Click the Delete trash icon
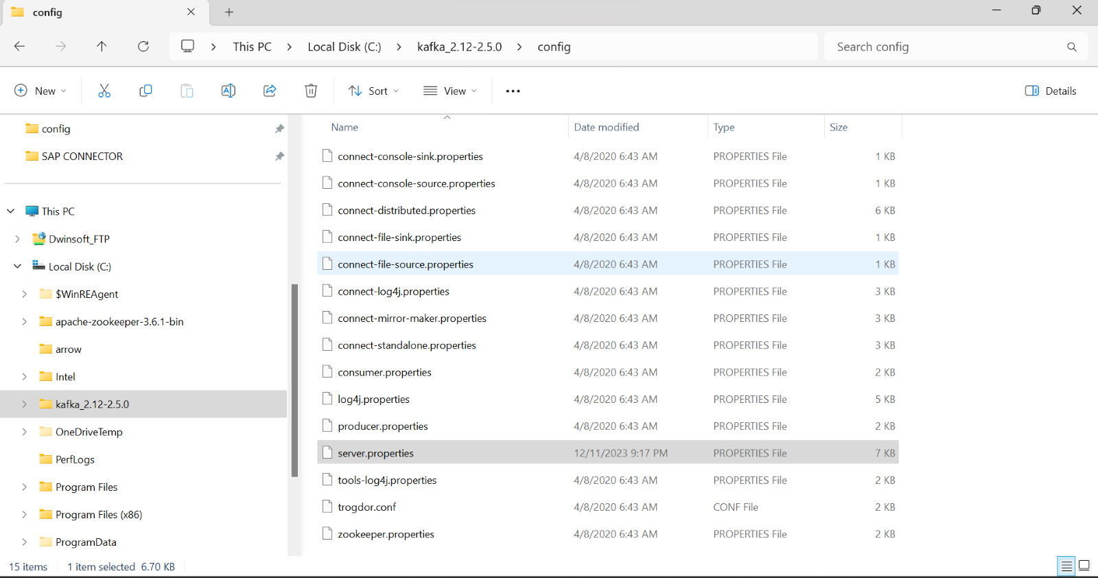The height and width of the screenshot is (578, 1098). tap(311, 91)
